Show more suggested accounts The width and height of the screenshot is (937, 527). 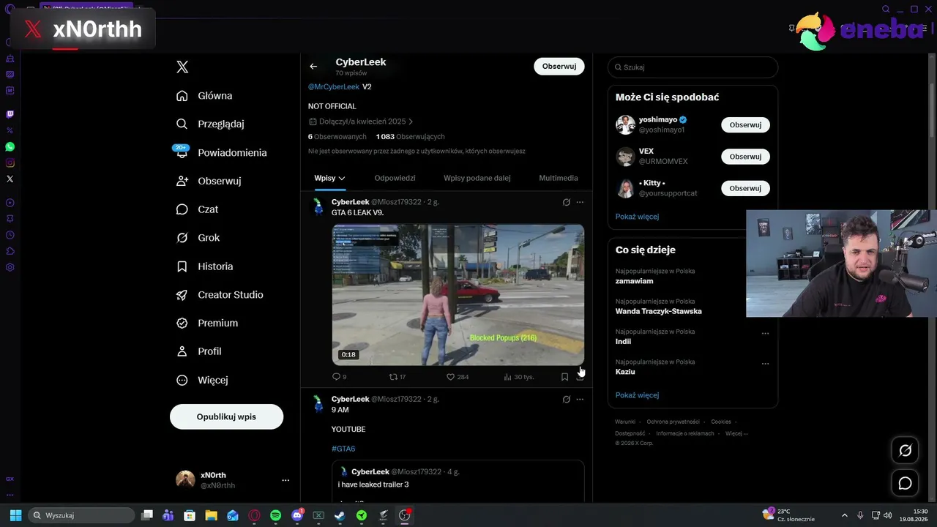637,217
